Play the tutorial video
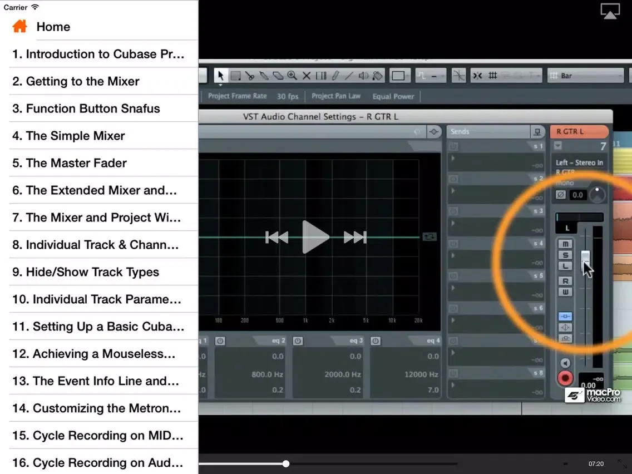 [315, 237]
